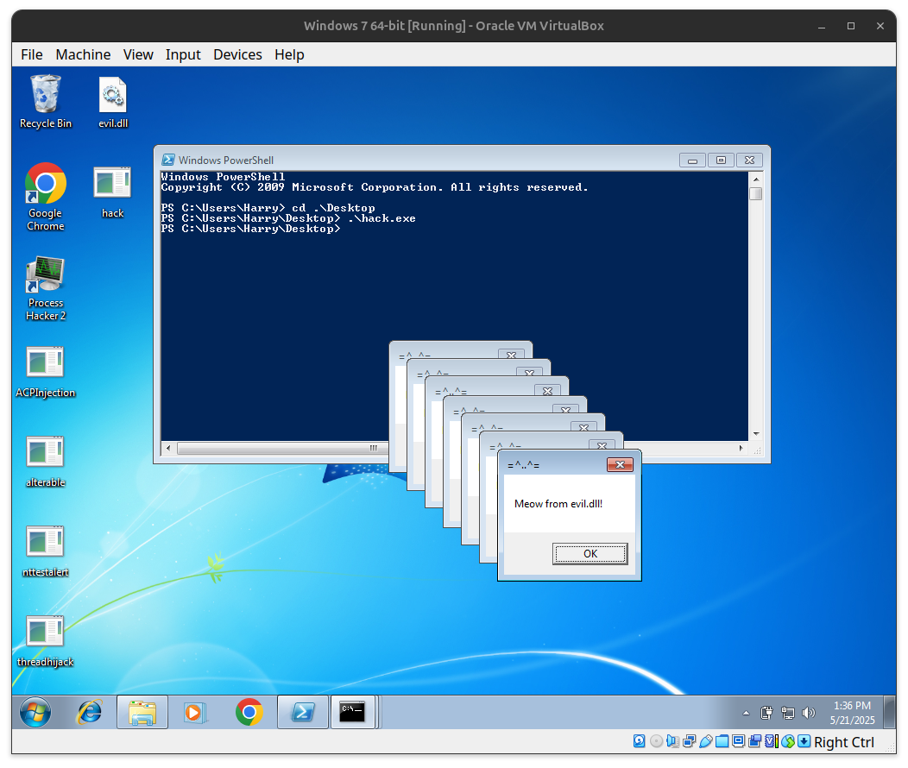The height and width of the screenshot is (768, 908).
Task: Select the Recycle Bin desktop icon
Action: (x=46, y=102)
